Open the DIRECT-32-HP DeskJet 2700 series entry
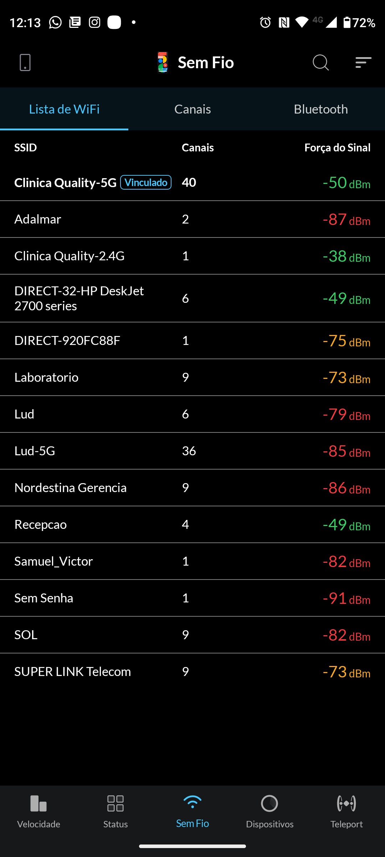Screen dimensions: 385x857 [x=79, y=298]
